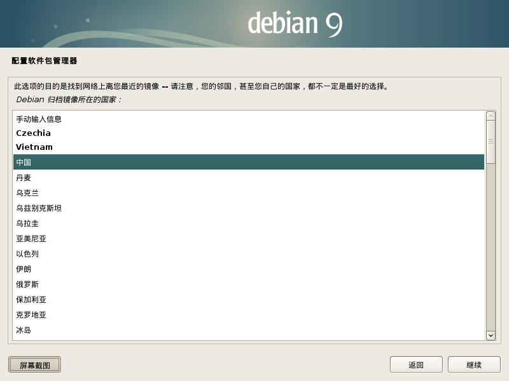Click the 屏幕截图 screenshot button
This screenshot has width=509, height=381.
pyautogui.click(x=34, y=364)
